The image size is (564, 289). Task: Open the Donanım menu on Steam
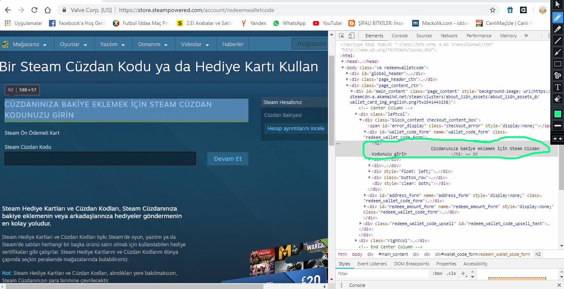153,44
